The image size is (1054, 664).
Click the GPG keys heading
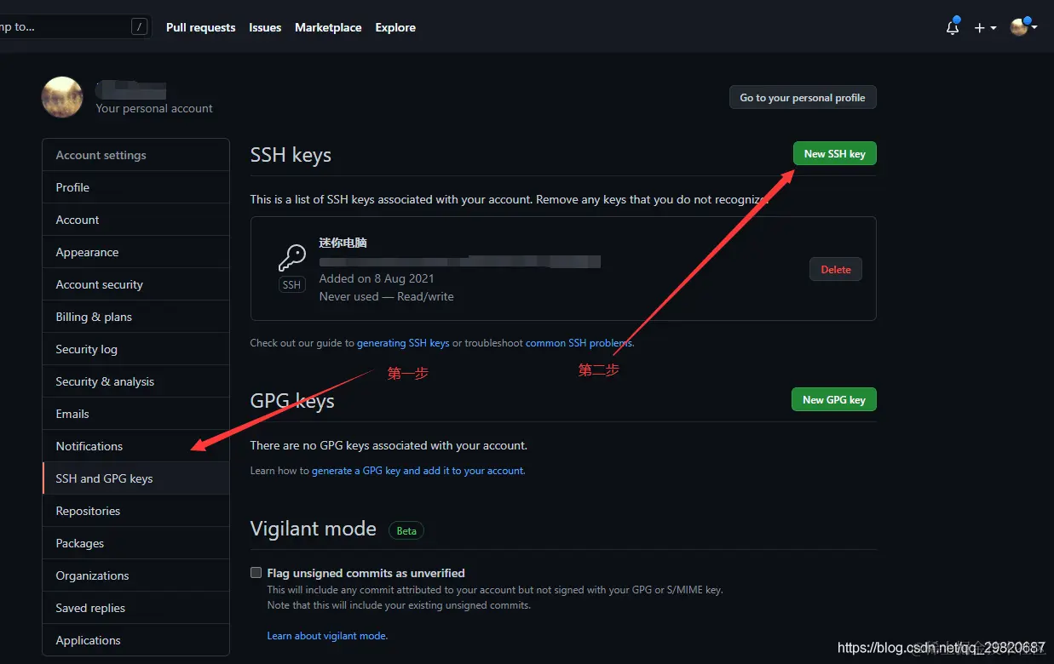(292, 401)
